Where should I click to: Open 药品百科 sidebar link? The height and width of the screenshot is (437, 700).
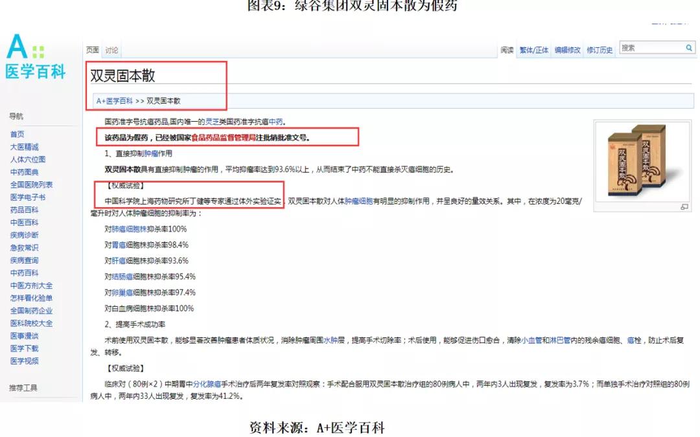pos(25,210)
